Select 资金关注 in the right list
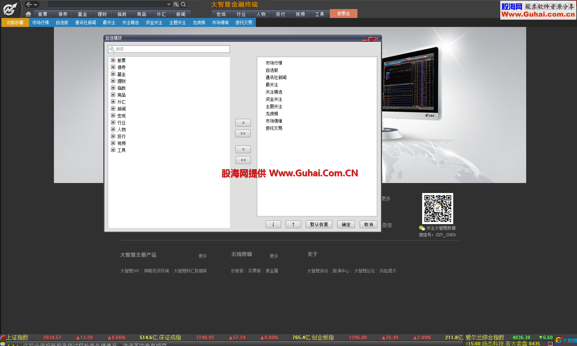Viewport: 577px width, 346px height. [x=274, y=99]
